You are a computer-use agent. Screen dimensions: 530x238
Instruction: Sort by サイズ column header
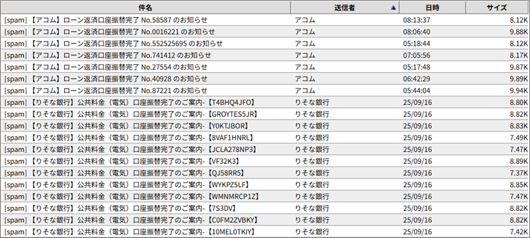coord(496,7)
